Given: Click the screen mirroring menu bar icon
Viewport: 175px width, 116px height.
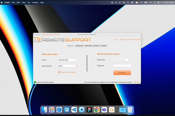Looking at the screenshot, I should [x=124, y=2].
